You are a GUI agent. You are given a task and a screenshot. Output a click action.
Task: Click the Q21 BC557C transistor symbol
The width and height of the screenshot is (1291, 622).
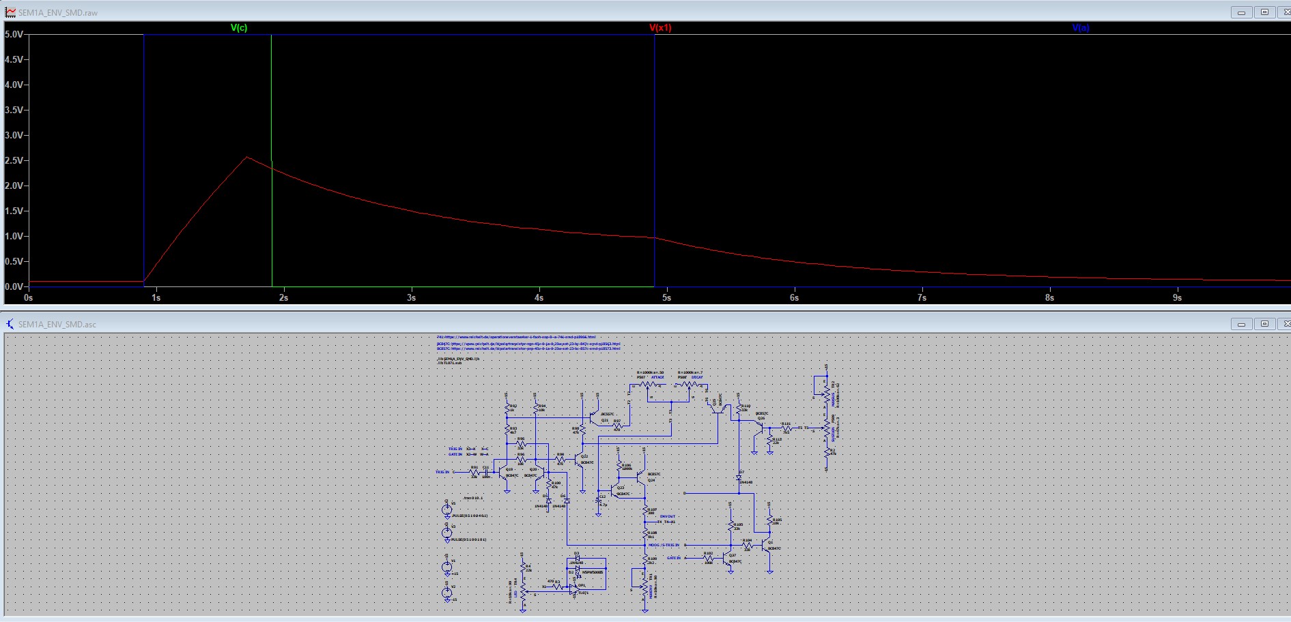pyautogui.click(x=593, y=416)
